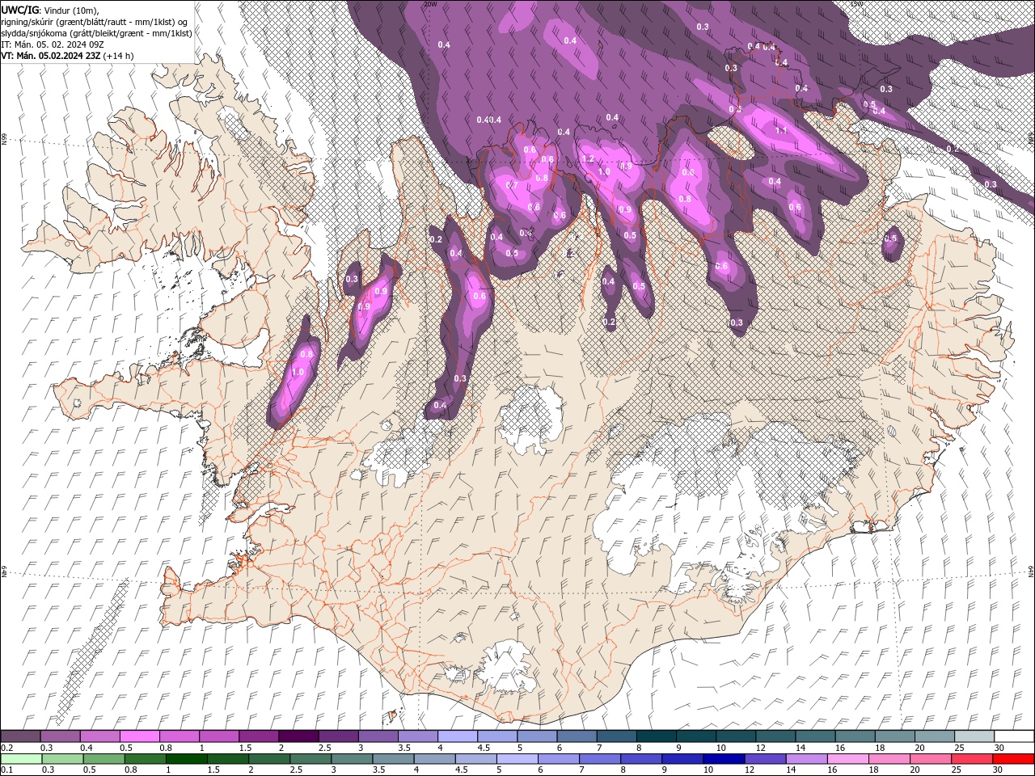
Task: Pick the lower legend swatch between 1.5 and 2
Action: tap(227, 759)
